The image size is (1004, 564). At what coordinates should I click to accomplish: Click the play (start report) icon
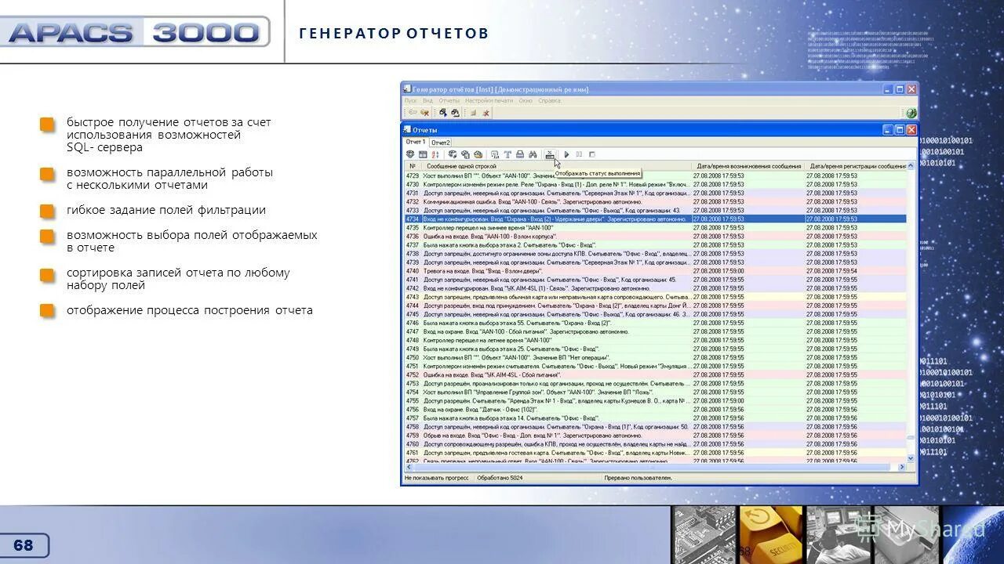[x=566, y=154]
